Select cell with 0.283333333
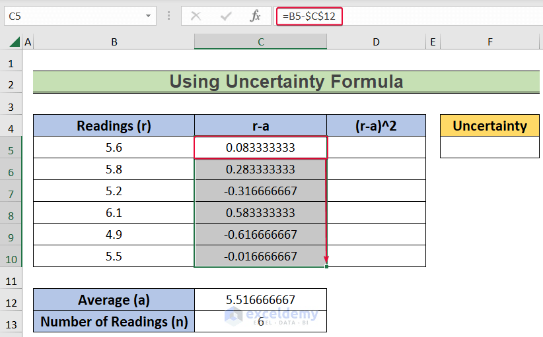The width and height of the screenshot is (543, 337). point(260,169)
